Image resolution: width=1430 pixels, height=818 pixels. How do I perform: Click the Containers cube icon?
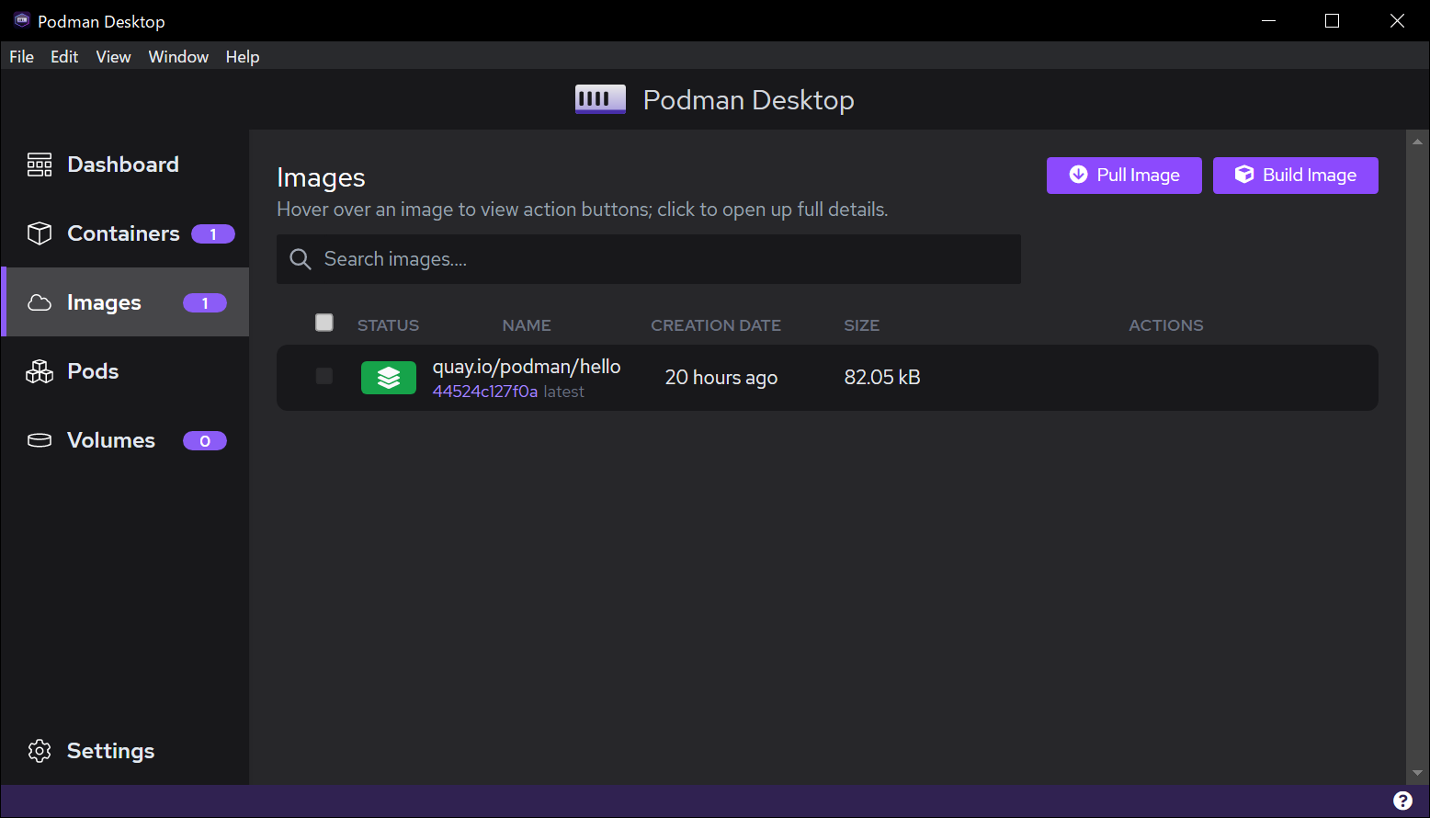40,233
